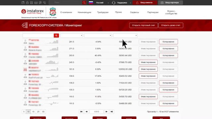Click Инвестирование in the 119.5 row
Viewport: 212px width, 119px height.
click(x=148, y=97)
